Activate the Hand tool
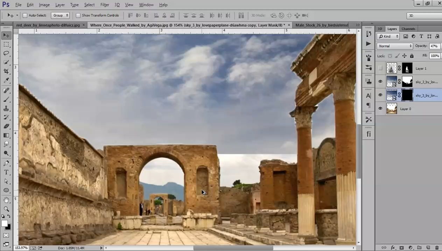This screenshot has width=442, height=251. [6, 200]
